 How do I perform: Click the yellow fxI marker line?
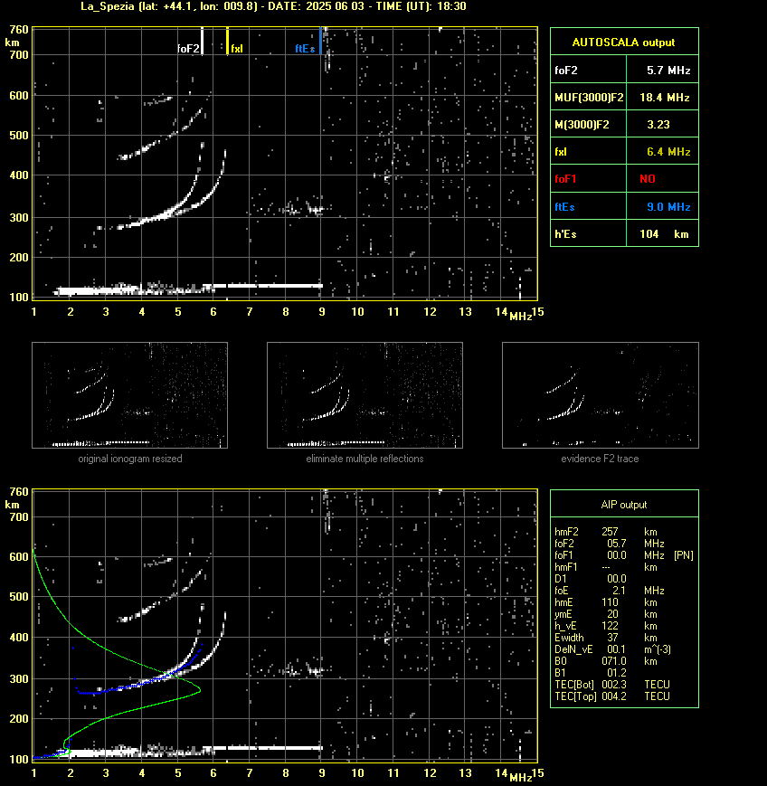click(227, 41)
